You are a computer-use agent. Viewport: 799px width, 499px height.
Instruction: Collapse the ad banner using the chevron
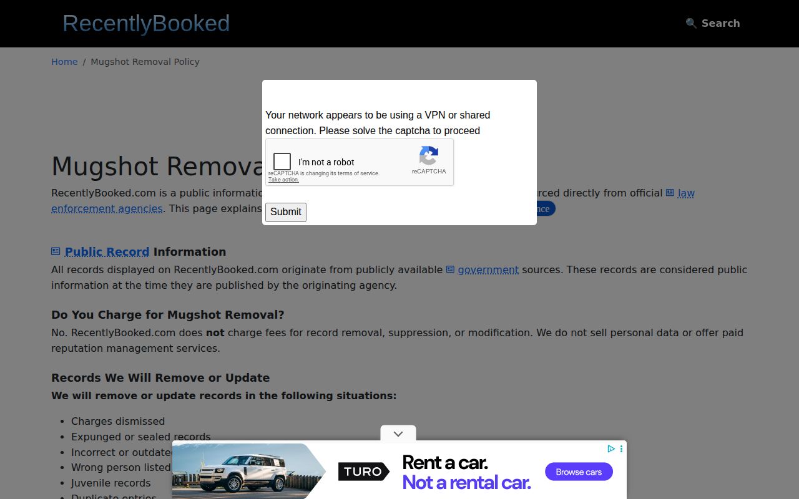pyautogui.click(x=398, y=434)
